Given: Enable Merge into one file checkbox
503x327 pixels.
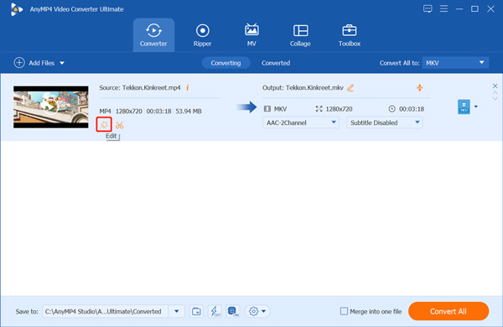Looking at the screenshot, I should point(344,311).
